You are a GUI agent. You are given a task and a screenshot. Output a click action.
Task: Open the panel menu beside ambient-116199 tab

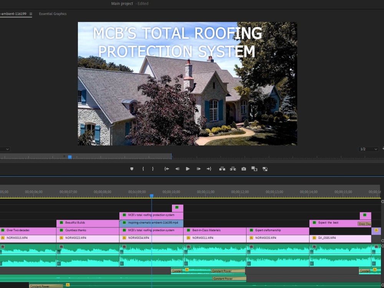click(x=31, y=14)
